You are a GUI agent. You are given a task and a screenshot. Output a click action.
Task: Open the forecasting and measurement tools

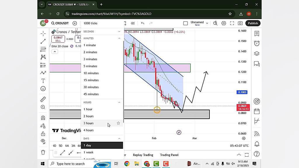43,65
